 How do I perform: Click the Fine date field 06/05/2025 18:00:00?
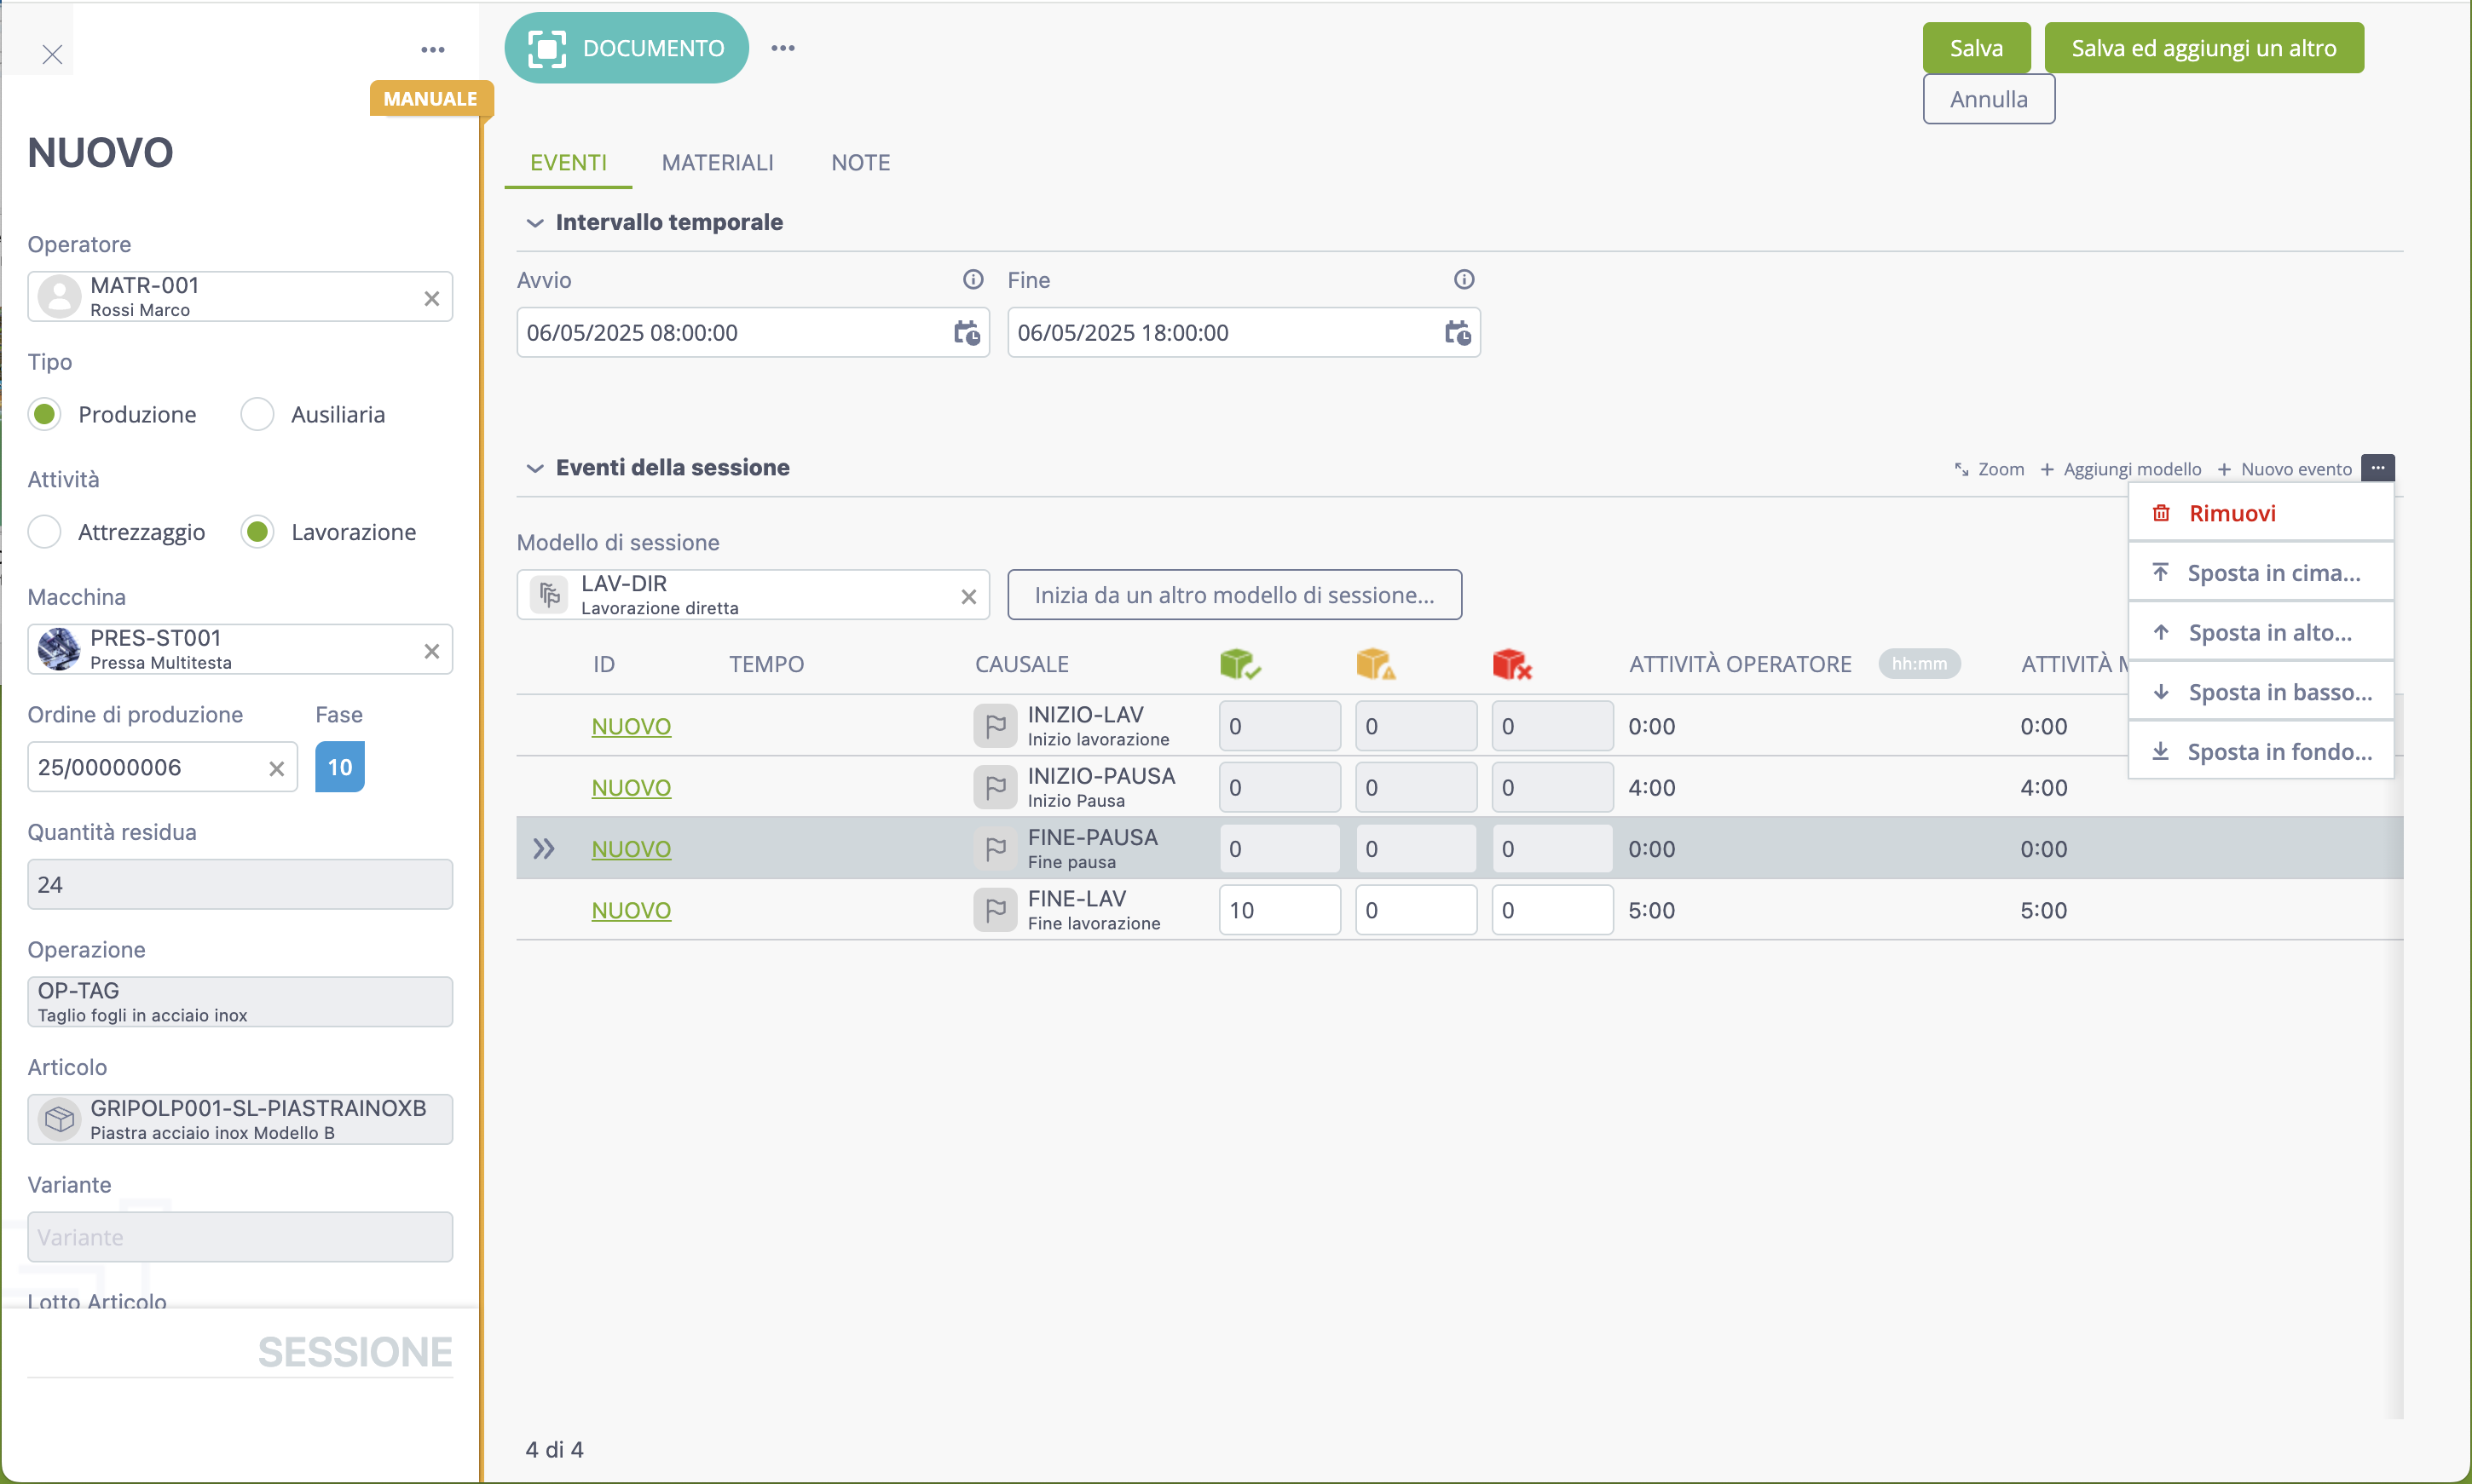[1244, 332]
